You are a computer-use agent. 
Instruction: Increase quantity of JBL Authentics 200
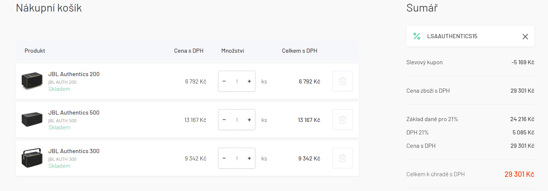249,81
